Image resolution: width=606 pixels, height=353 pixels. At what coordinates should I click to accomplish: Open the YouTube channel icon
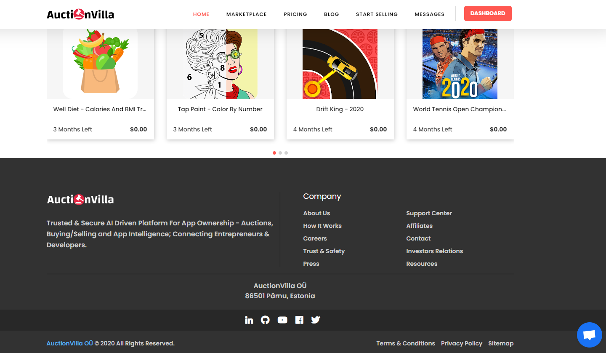point(282,320)
